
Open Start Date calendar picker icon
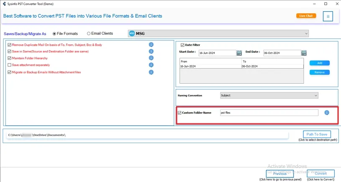coord(239,53)
